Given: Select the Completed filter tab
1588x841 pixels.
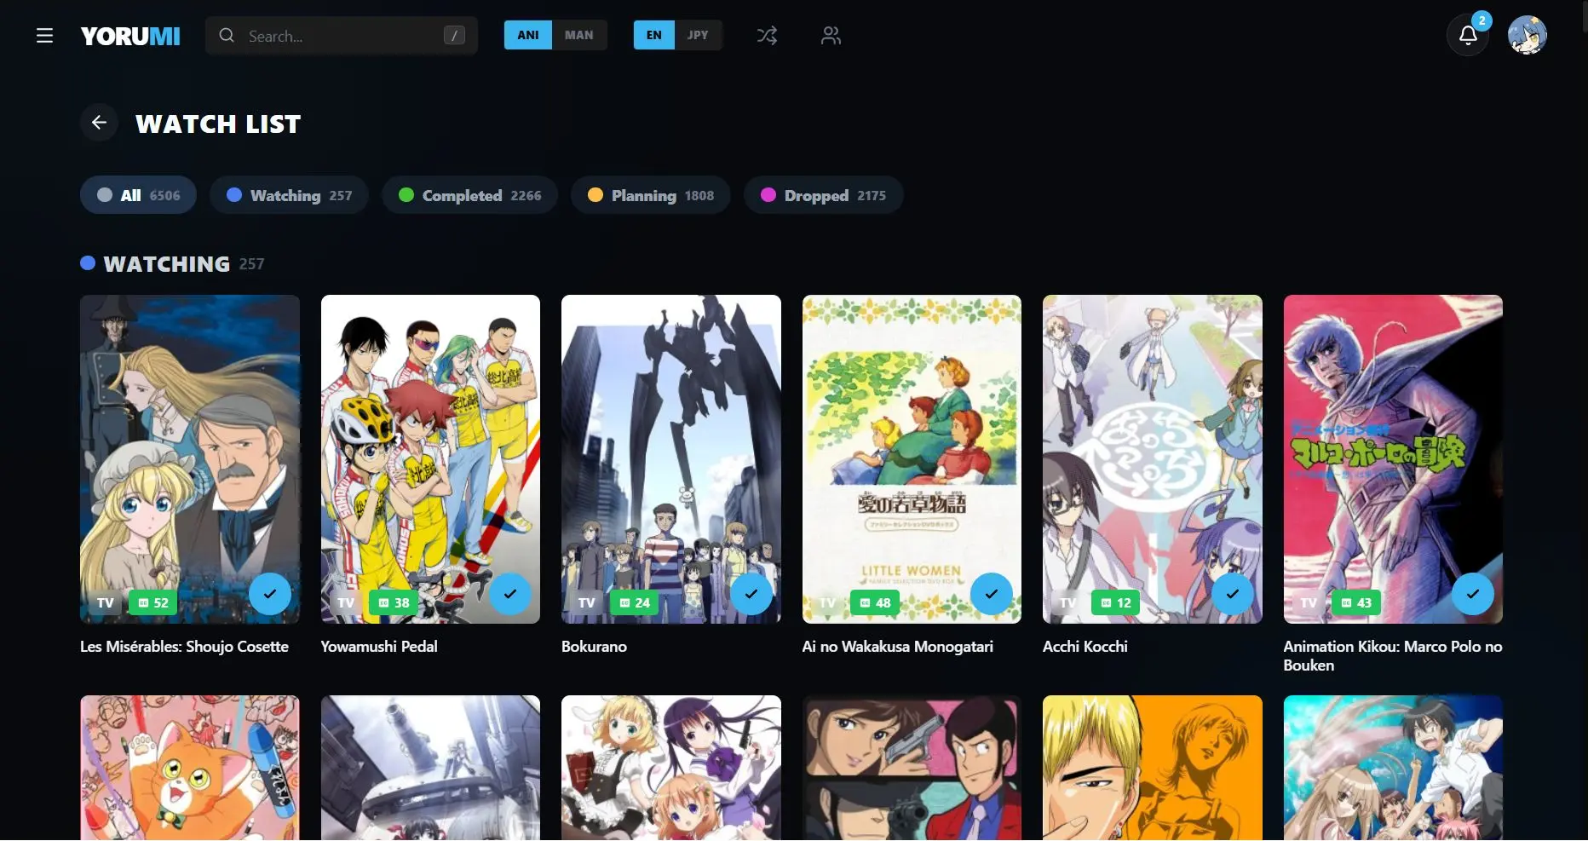Looking at the screenshot, I should tap(469, 195).
